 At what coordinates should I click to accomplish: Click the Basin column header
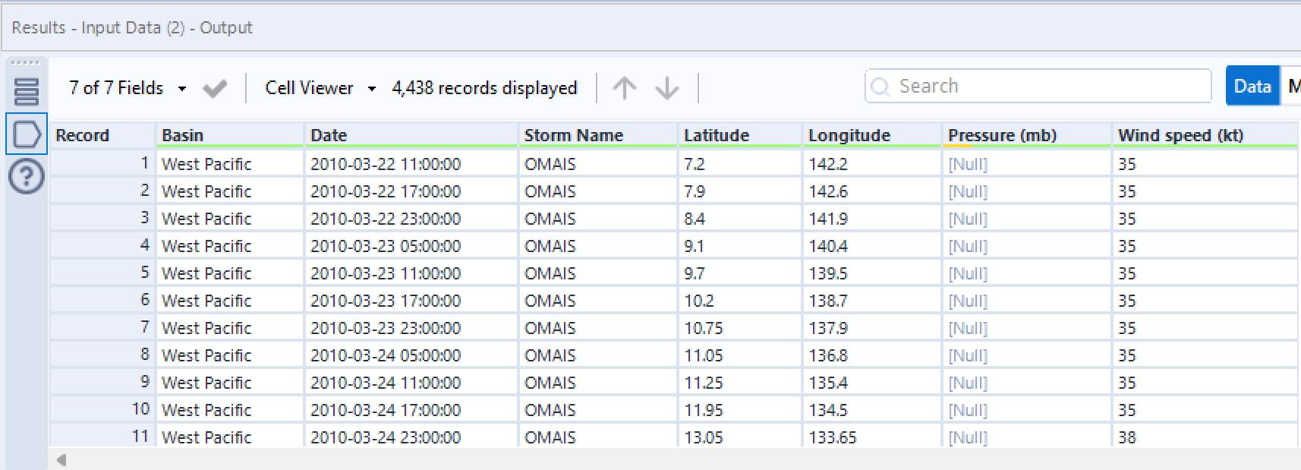[x=229, y=135]
